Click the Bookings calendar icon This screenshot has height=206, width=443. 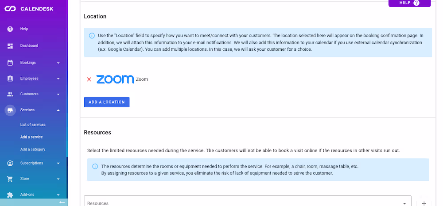point(10,63)
